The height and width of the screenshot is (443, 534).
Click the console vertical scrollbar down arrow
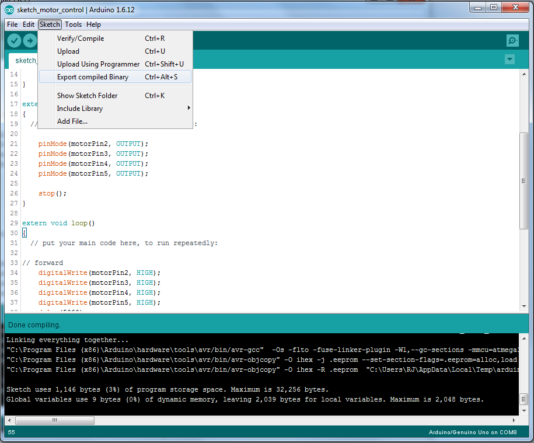click(524, 410)
